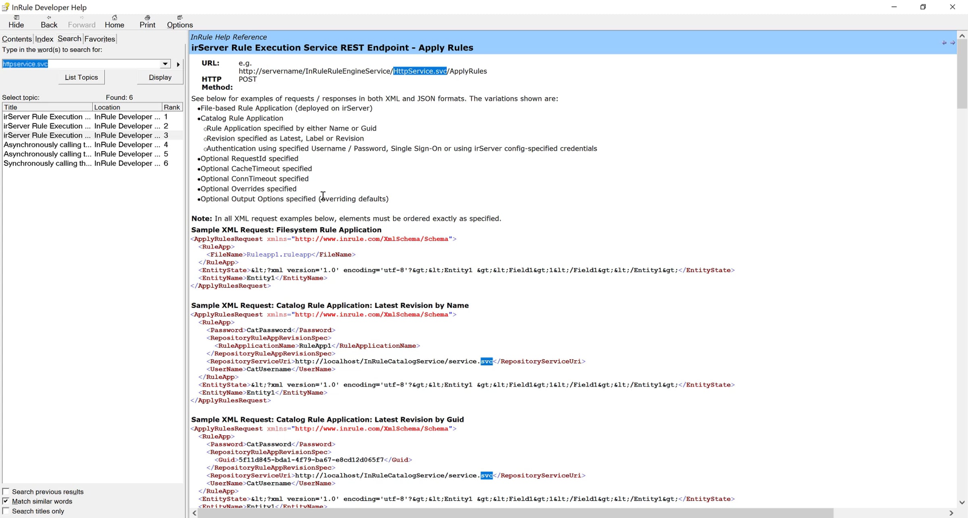This screenshot has width=968, height=518.
Task: Sort results by Location column header
Action: coord(127,107)
